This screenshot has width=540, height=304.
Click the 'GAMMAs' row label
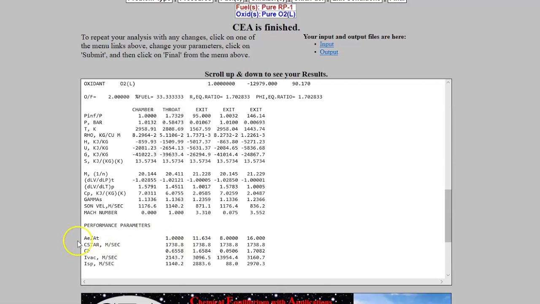[x=93, y=200]
